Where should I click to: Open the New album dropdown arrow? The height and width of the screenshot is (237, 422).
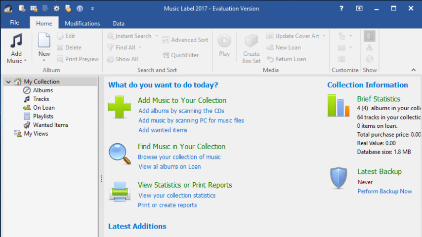(44, 60)
